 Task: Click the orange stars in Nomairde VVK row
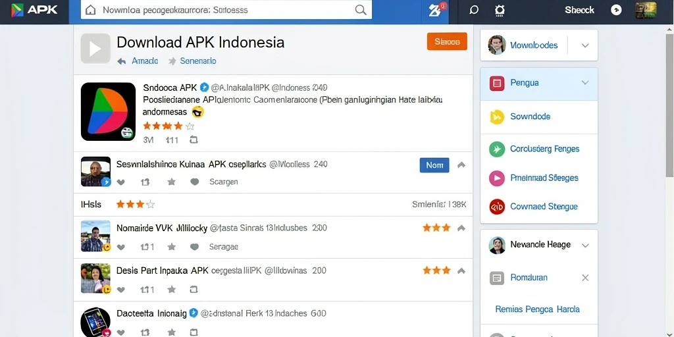point(436,228)
